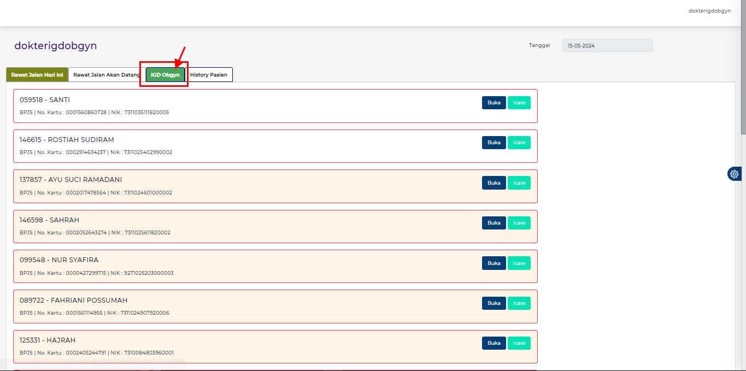This screenshot has height=371, width=746.
Task: Click the Tanggal date field
Action: (607, 46)
